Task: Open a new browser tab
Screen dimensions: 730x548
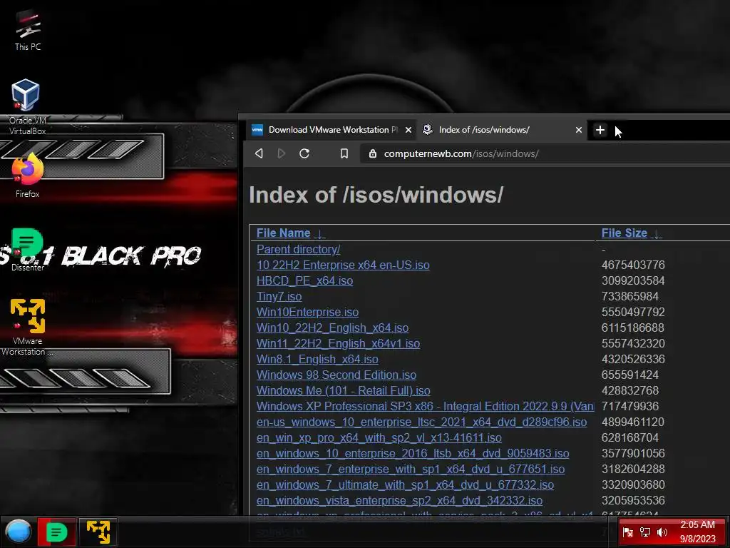Action: point(600,130)
